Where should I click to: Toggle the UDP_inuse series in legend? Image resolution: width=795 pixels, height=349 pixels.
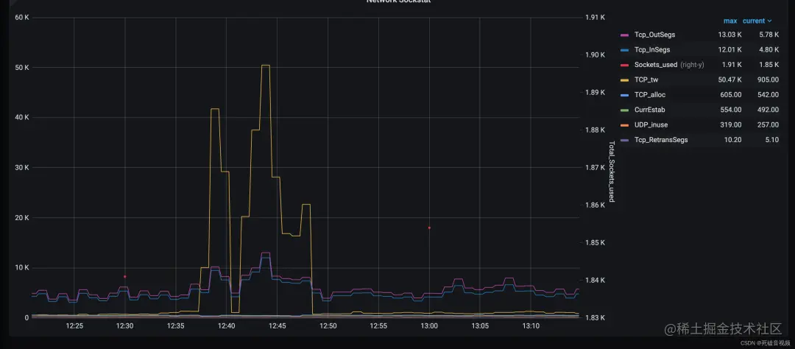(651, 124)
